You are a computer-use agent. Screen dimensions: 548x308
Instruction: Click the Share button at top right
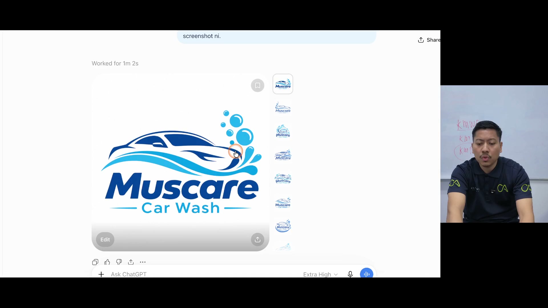[x=429, y=40]
